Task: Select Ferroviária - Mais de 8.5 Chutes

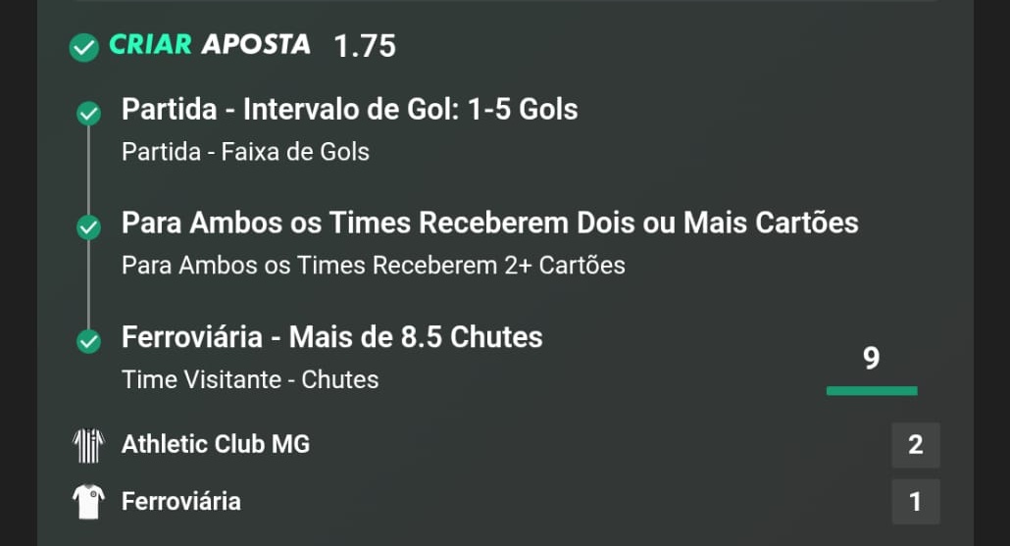Action: click(x=332, y=337)
